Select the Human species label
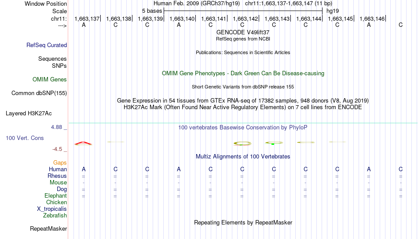Viewport: 418px width, 239px height. tap(58, 169)
